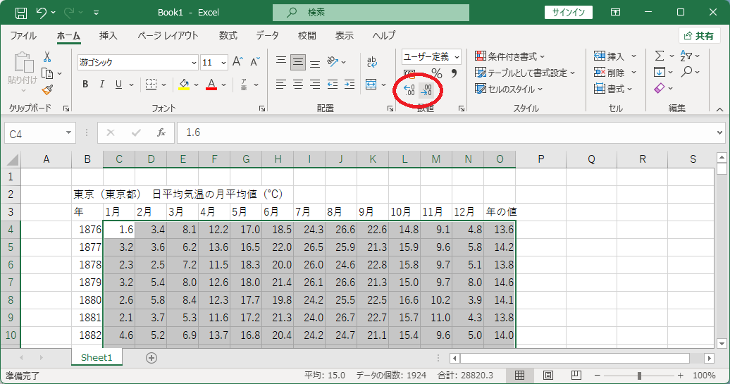
Task: Align text to the right
Action: click(315, 85)
